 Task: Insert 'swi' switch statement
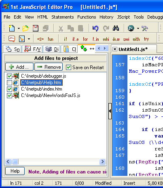click(x=126, y=39)
